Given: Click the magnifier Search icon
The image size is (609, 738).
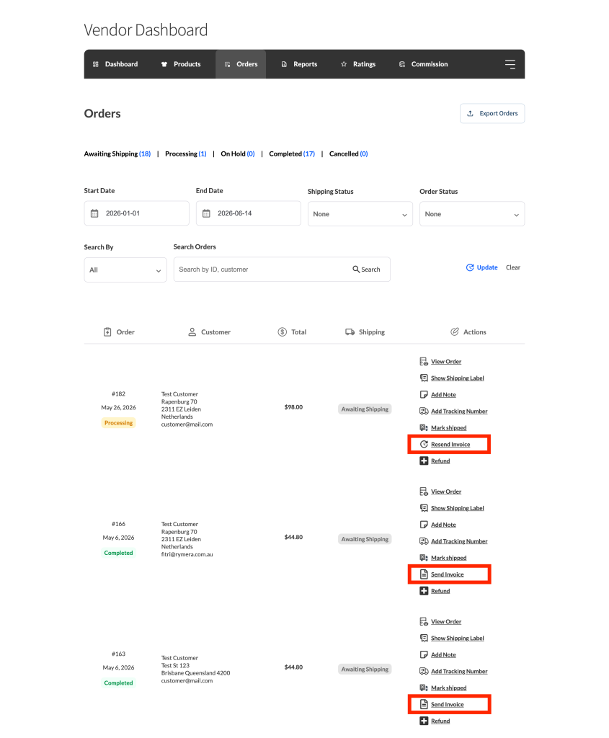Looking at the screenshot, I should coord(356,270).
